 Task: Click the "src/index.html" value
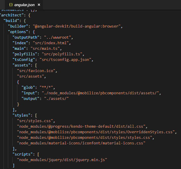[x=51, y=43]
